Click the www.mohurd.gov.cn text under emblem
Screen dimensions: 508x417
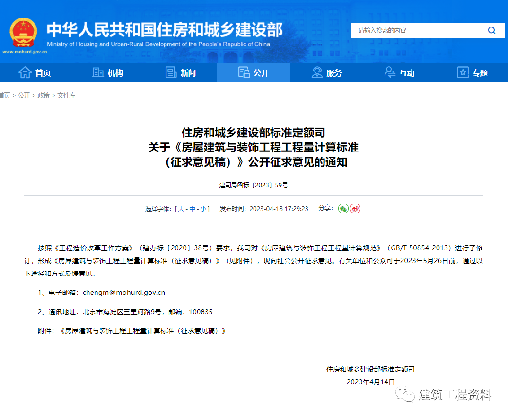[25, 52]
